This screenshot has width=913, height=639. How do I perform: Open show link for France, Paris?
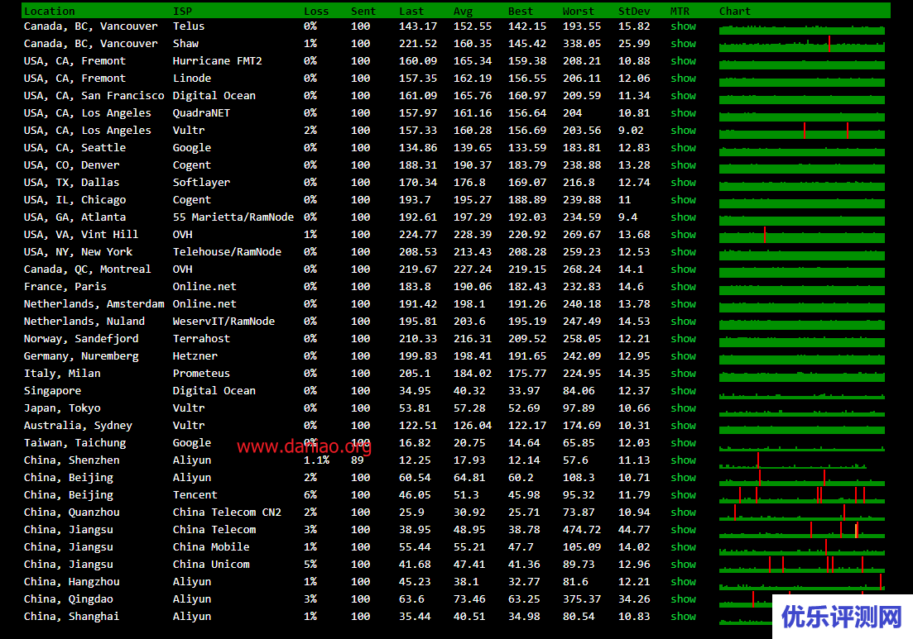683,287
